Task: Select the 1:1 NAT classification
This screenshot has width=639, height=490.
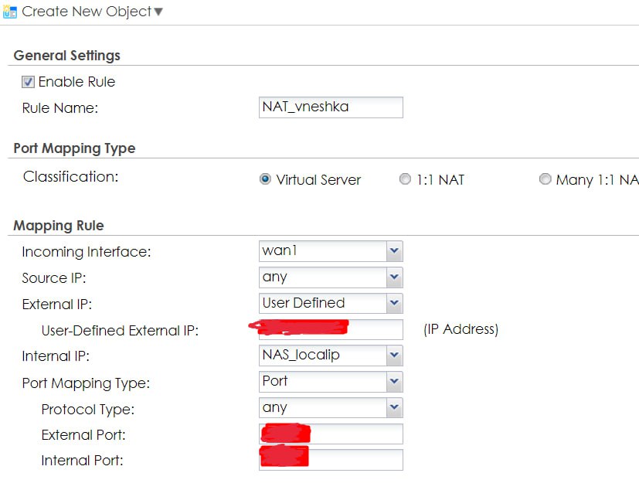Action: tap(405, 179)
